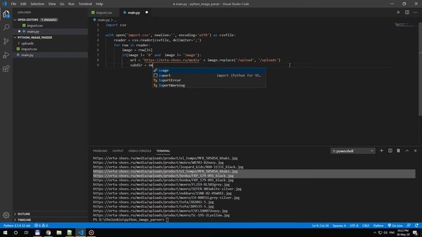Close the terminal panel
Screen dimensions: 422x237
pos(415,151)
